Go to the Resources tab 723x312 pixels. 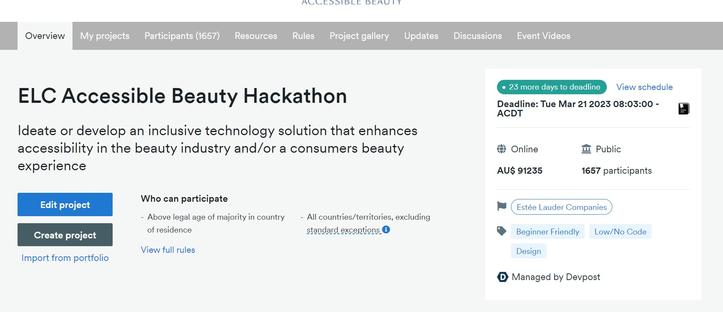pos(256,36)
